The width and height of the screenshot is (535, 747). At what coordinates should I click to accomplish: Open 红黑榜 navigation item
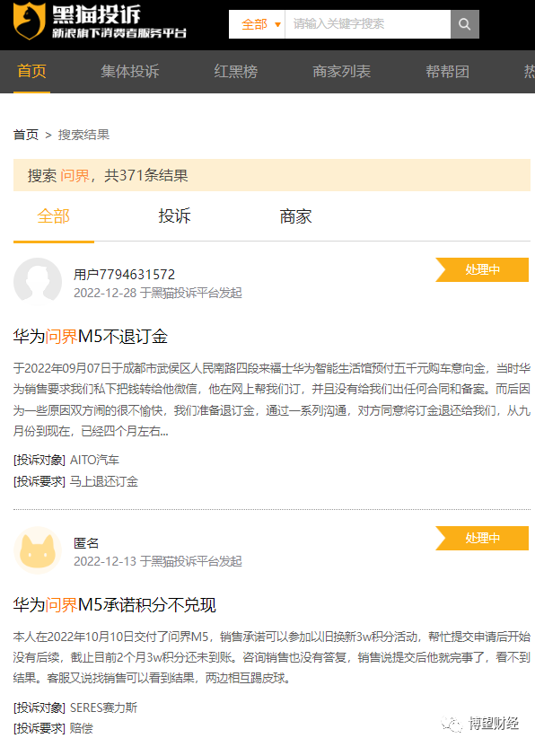(x=236, y=72)
